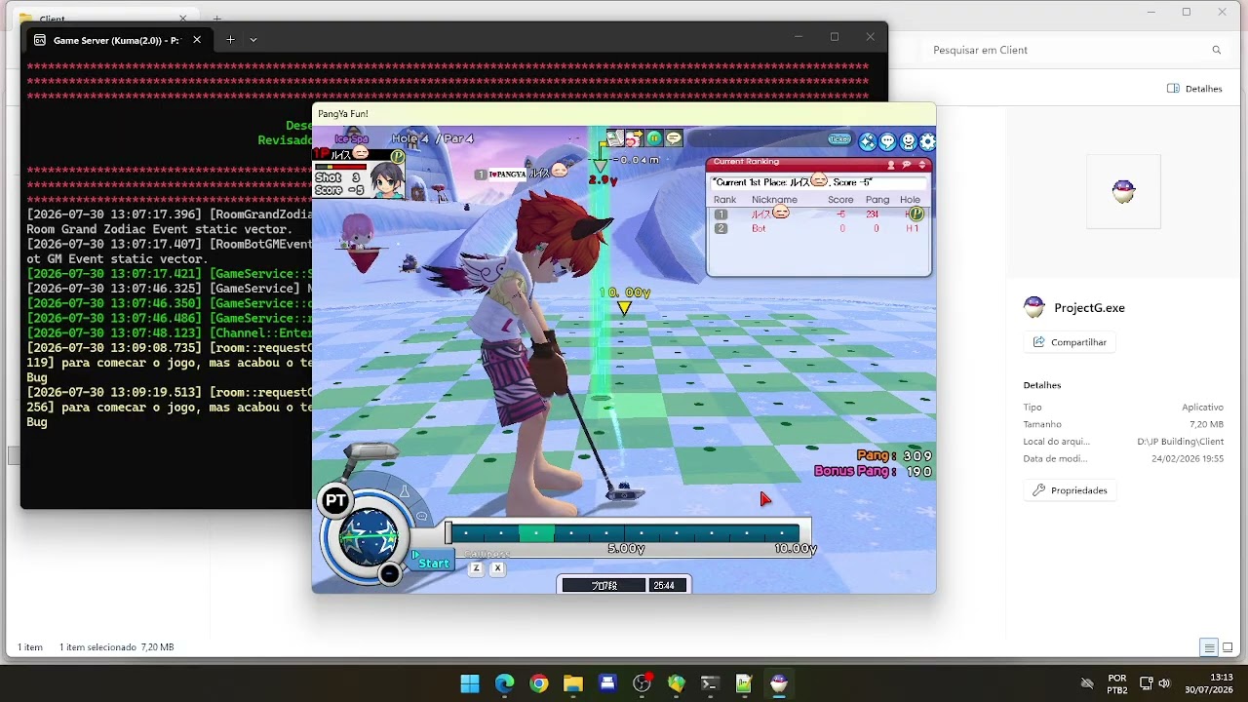Open the blue save-disk app on taskbar
The image size is (1248, 702).
coord(607,683)
